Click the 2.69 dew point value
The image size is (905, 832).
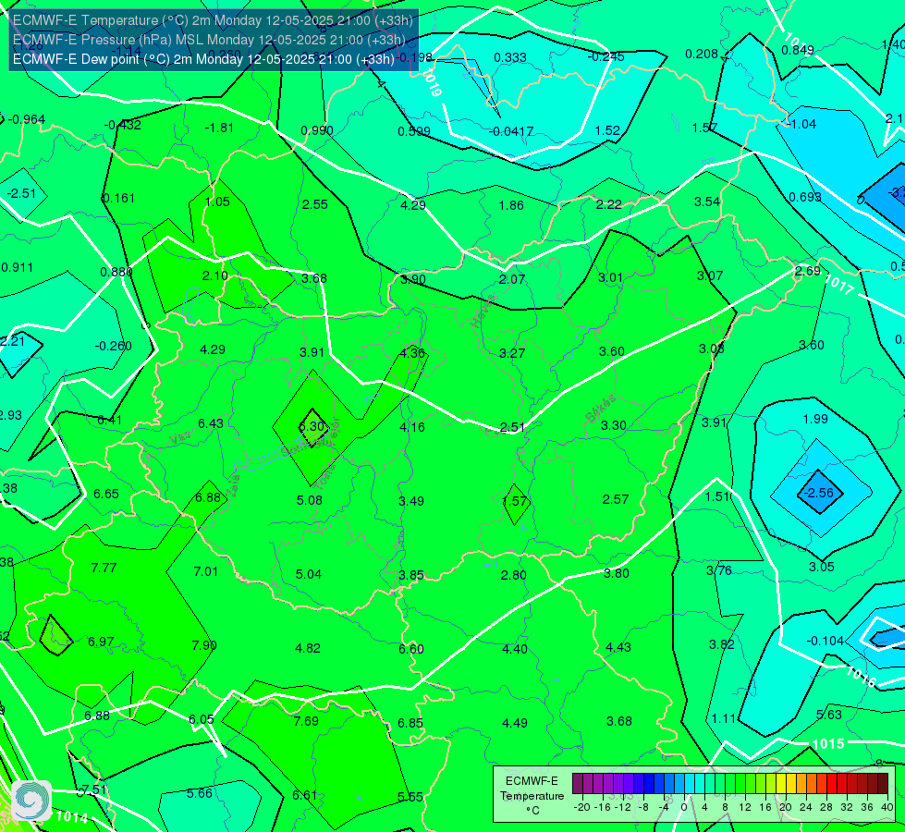pos(808,270)
